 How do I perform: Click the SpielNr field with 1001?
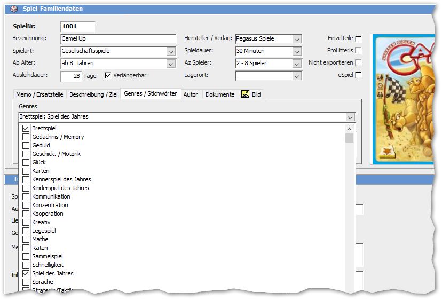coord(77,27)
